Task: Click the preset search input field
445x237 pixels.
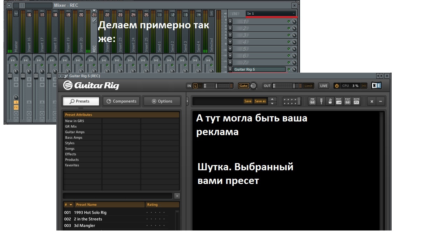Action: coord(118,196)
